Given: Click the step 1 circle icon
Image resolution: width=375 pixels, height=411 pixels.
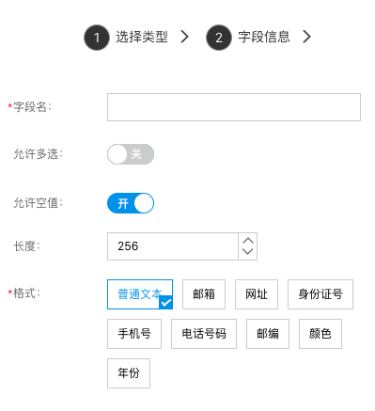Looking at the screenshot, I should tap(97, 38).
